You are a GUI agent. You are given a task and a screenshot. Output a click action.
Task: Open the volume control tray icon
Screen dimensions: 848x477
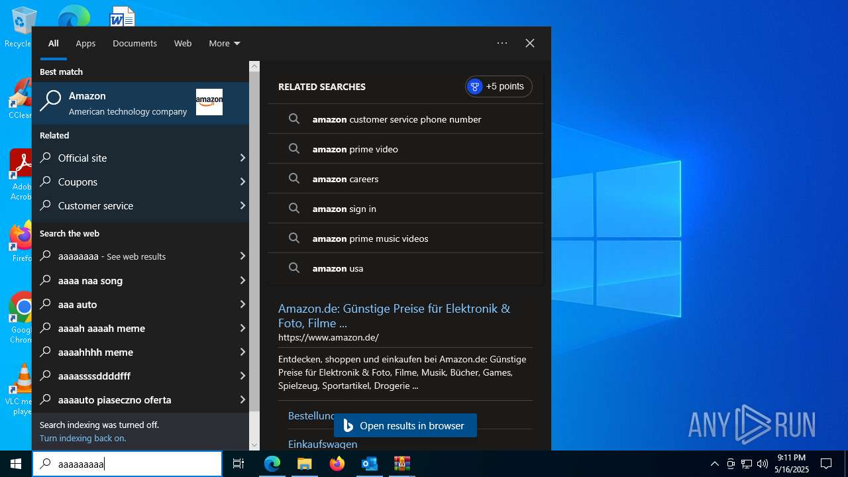(763, 464)
